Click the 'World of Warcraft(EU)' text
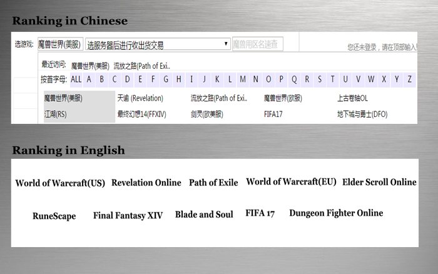The image size is (438, 274). tap(291, 182)
